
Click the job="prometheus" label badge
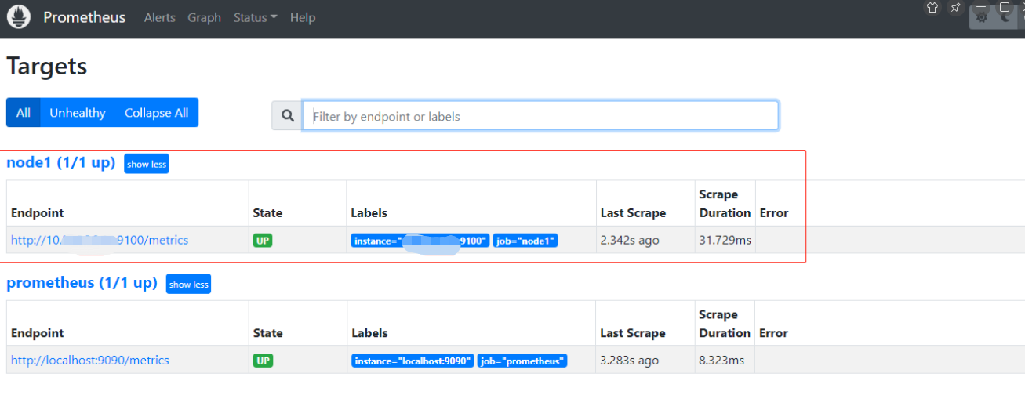click(522, 361)
